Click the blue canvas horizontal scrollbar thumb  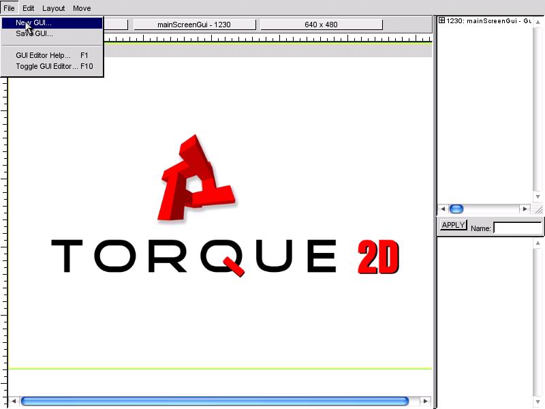click(x=215, y=401)
